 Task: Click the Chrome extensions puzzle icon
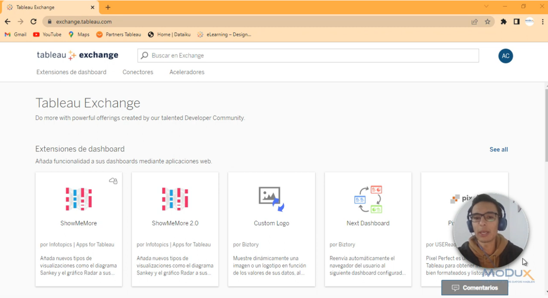[x=504, y=21]
